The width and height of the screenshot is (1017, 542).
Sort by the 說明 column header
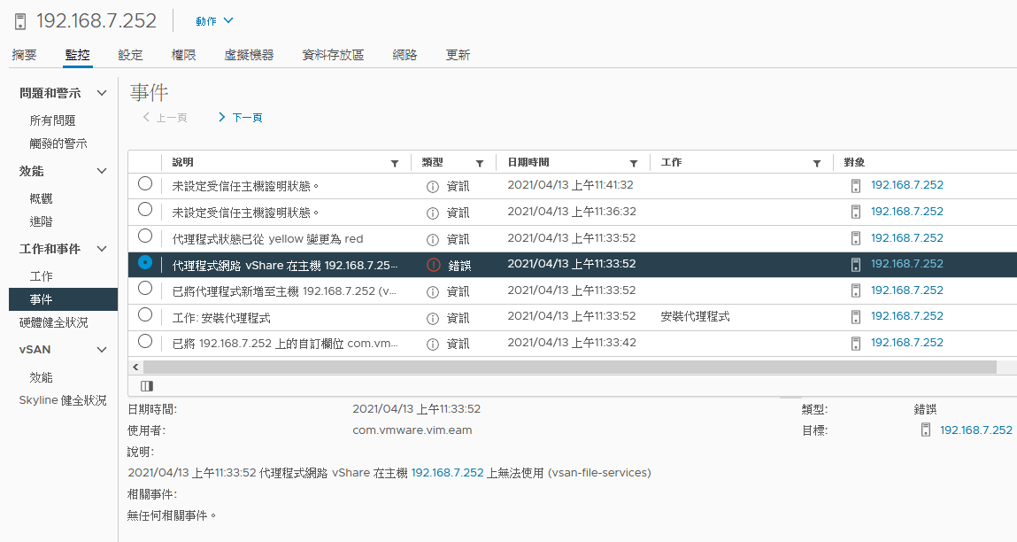183,162
